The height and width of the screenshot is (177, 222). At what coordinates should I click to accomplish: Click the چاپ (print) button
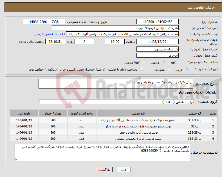pyautogui.click(x=124, y=169)
